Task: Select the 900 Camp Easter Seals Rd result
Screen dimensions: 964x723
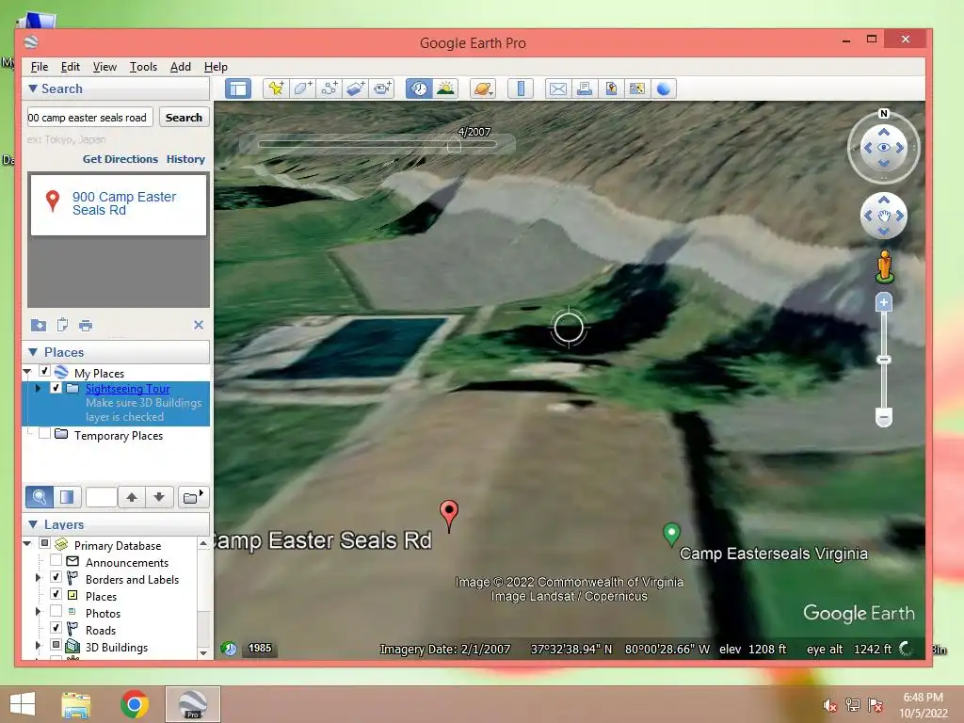Action: 119,204
